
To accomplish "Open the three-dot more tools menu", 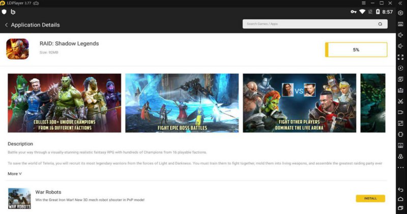I will click(401, 168).
